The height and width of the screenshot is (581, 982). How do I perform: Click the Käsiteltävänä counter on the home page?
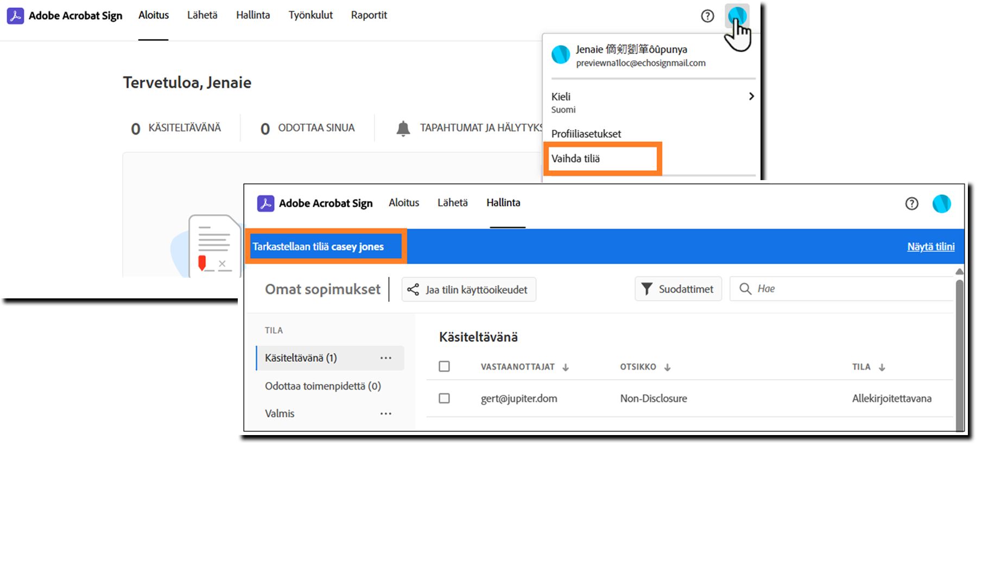(x=176, y=128)
